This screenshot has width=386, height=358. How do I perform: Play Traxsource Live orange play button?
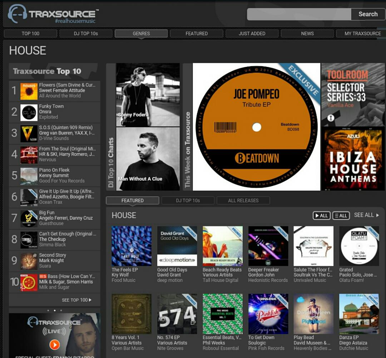tap(54, 344)
